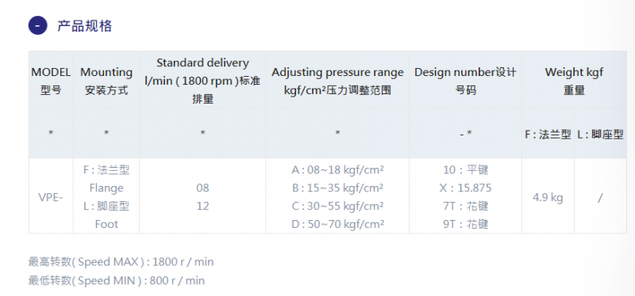635x296 pixels.
Task: Click the Standard delivery l/min header
Action: coord(202,81)
